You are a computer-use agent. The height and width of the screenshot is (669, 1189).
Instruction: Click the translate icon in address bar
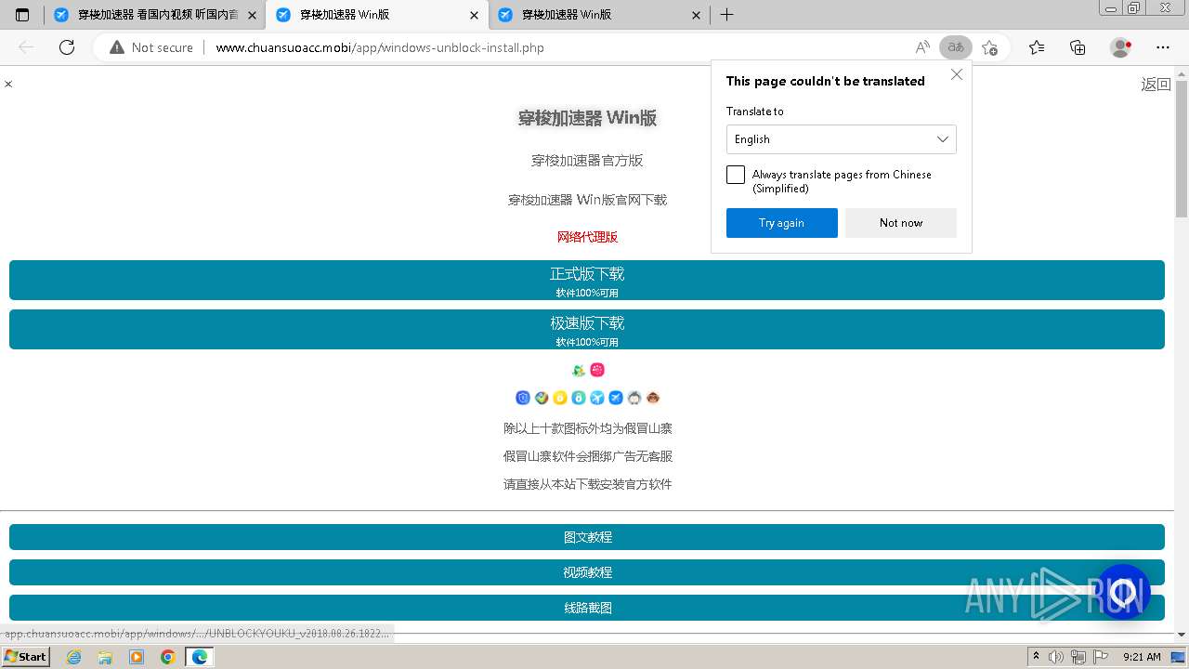pos(956,47)
